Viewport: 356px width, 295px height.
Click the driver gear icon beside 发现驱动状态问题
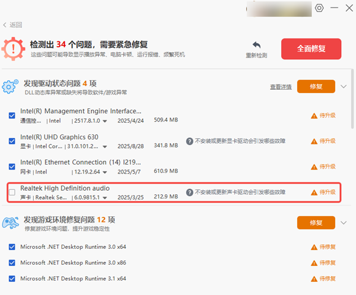[10, 87]
